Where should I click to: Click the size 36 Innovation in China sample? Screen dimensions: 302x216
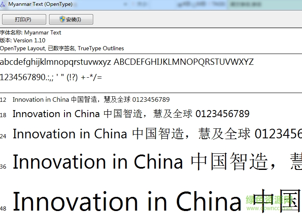(x=157, y=162)
